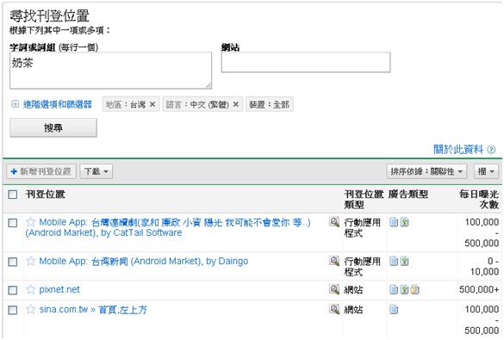The height and width of the screenshot is (340, 504).
Task: Click the 廣告類型 column header
Action: click(x=408, y=194)
